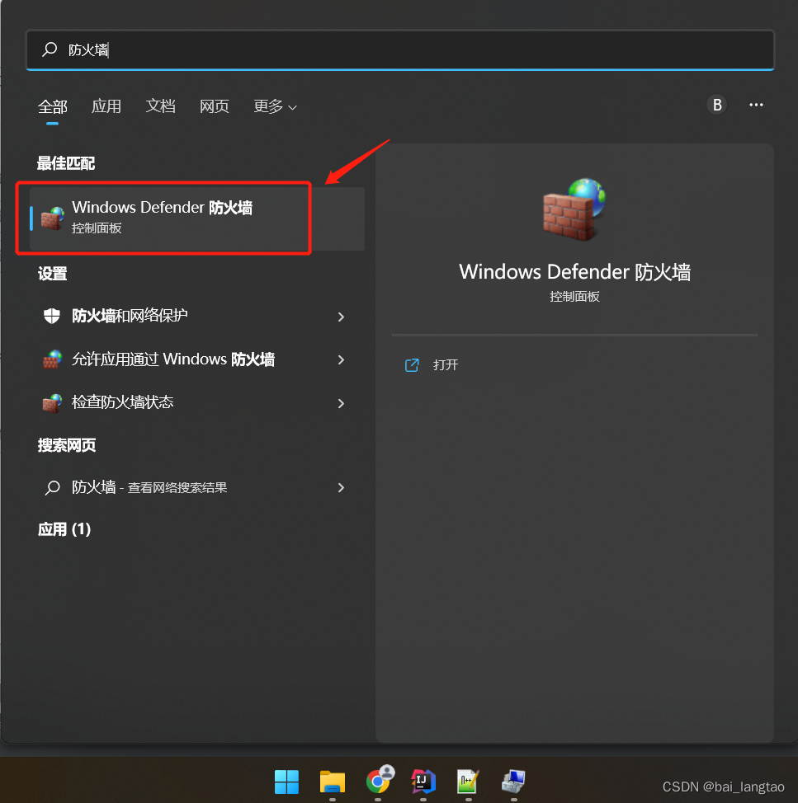Click the B account avatar
Image resolution: width=798 pixels, height=803 pixels.
pyautogui.click(x=716, y=105)
